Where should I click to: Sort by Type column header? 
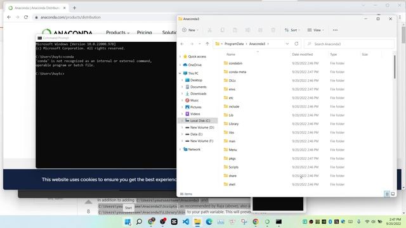pyautogui.click(x=333, y=54)
